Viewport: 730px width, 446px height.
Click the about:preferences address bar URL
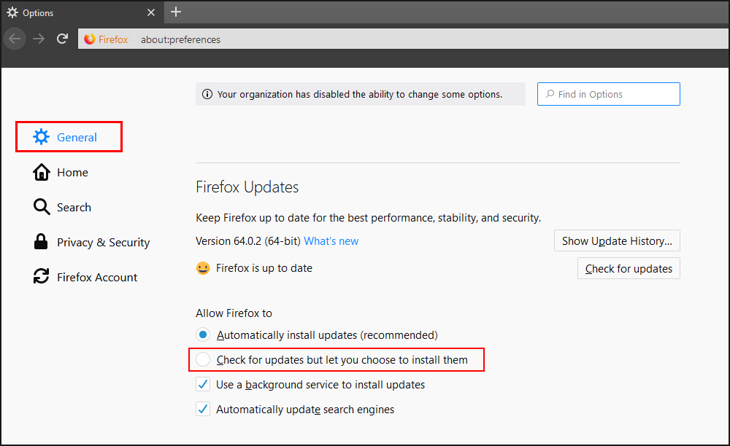tap(180, 39)
